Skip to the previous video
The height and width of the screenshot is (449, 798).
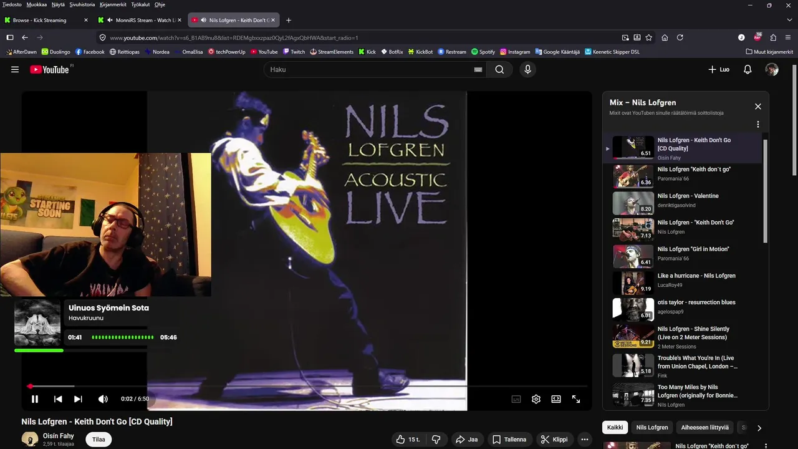[x=58, y=399]
